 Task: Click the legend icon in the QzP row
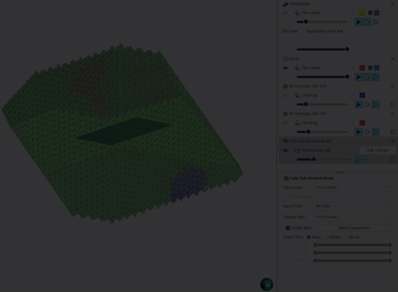(393, 132)
